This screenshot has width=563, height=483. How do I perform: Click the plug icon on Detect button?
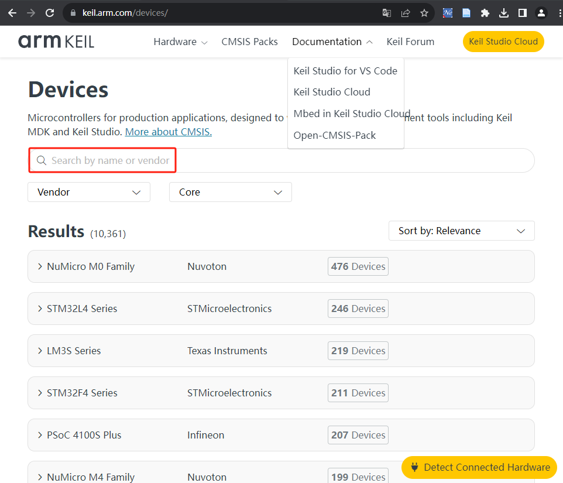coord(414,467)
